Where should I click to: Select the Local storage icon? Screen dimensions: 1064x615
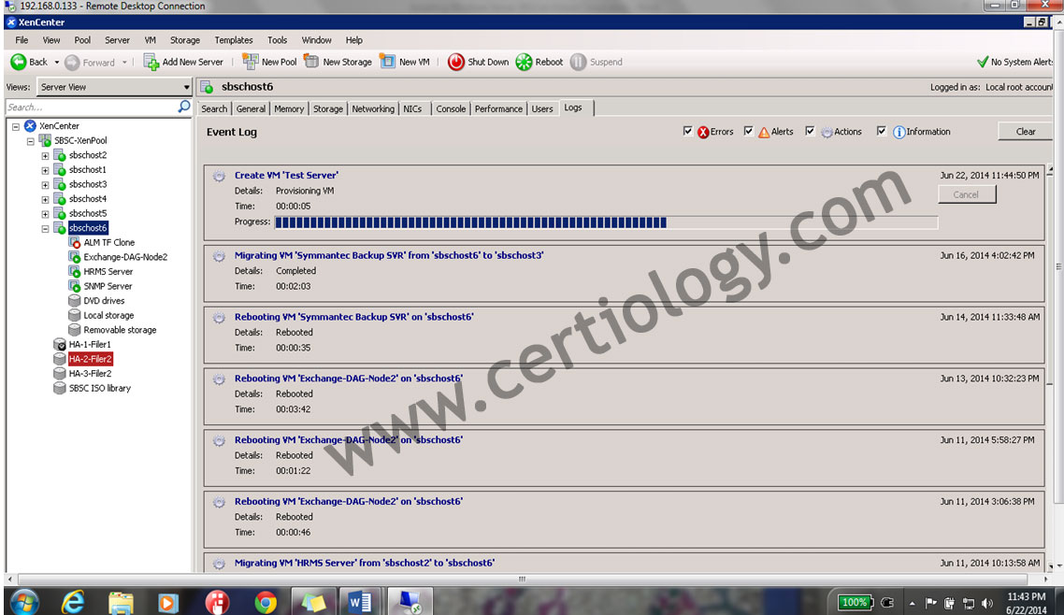[x=75, y=315]
